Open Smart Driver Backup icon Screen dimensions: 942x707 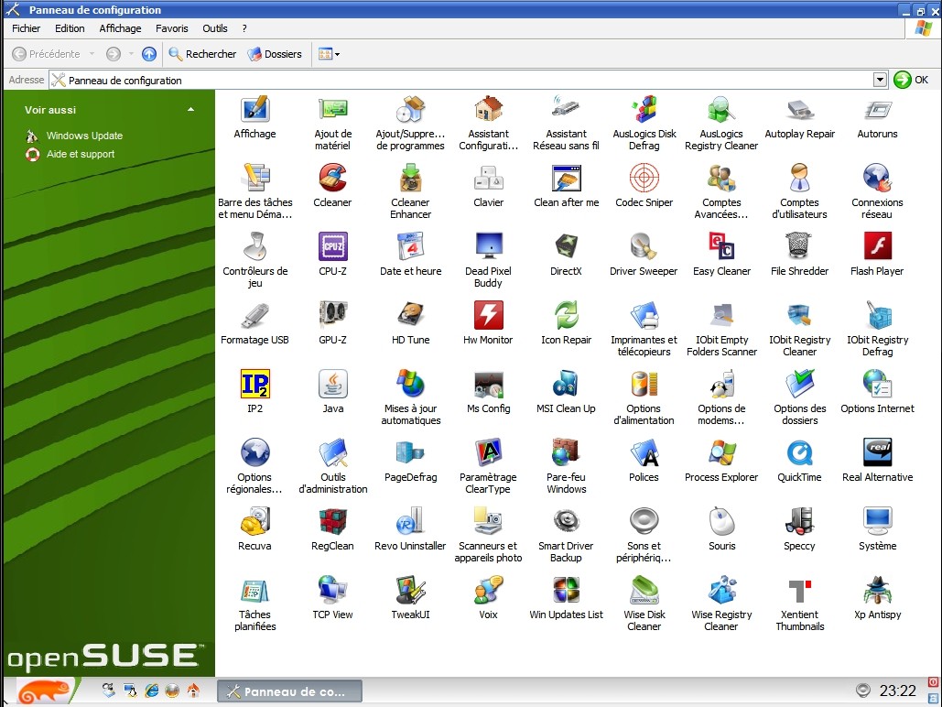tap(566, 521)
